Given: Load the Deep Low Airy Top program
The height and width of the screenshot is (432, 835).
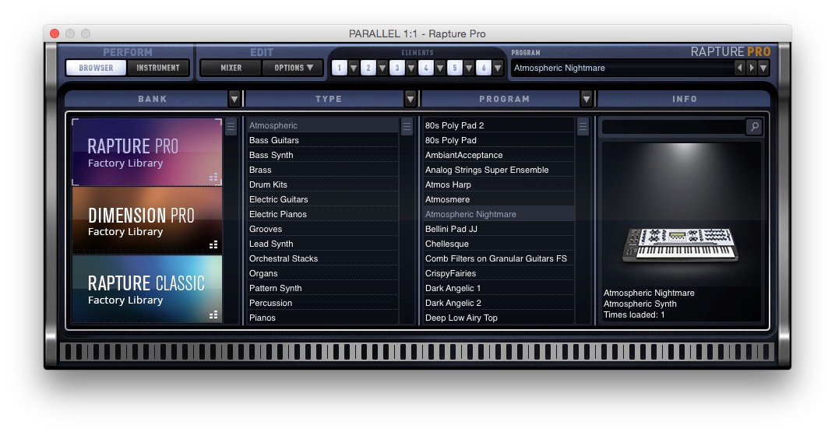Looking at the screenshot, I should click(499, 318).
